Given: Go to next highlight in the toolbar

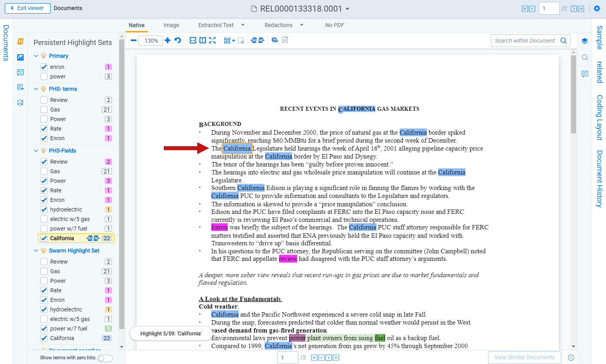Looking at the screenshot, I should 262,40.
